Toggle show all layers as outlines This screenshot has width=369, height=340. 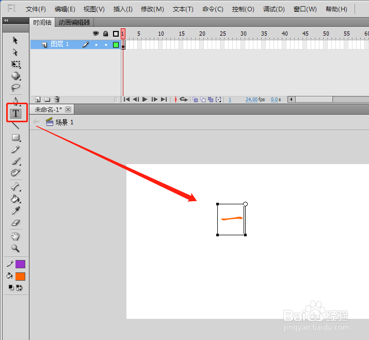pos(116,34)
